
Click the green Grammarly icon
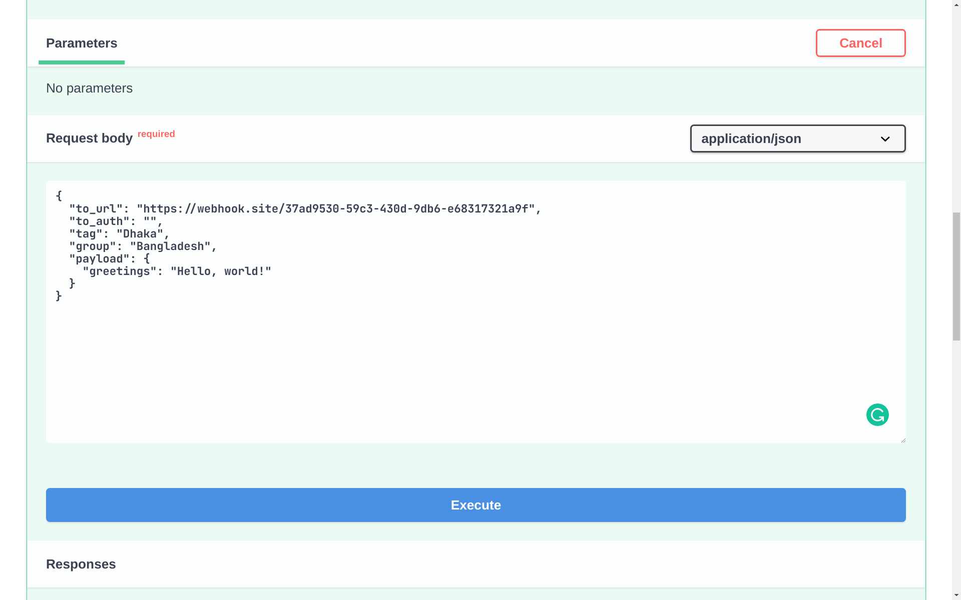click(877, 414)
